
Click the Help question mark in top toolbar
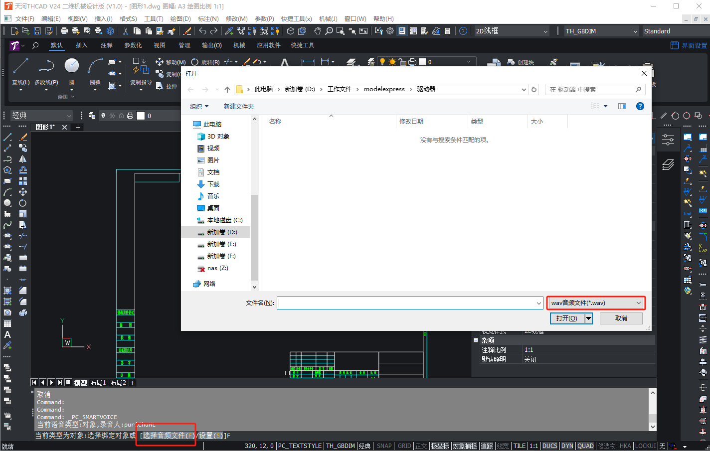point(463,31)
